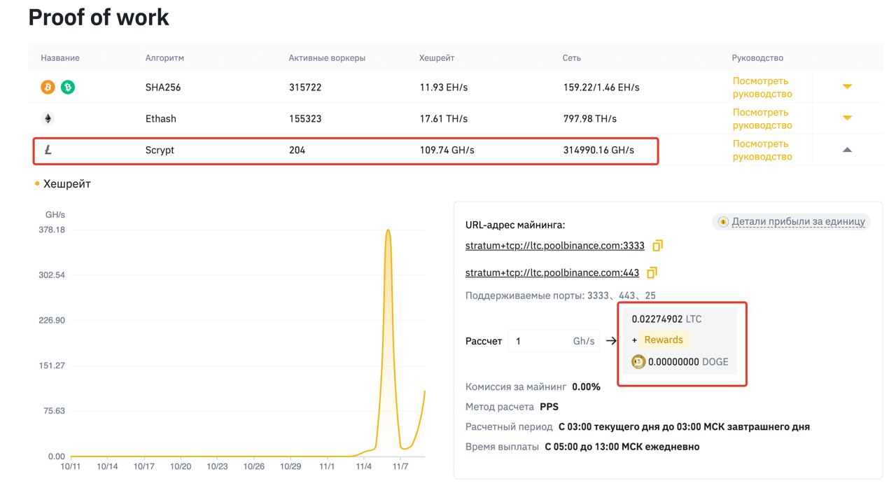Click the Dogecoin icon next to DOGE reward
This screenshot has width=896, height=488.
638,362
